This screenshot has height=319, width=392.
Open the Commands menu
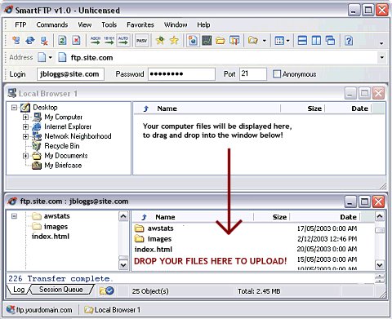pyautogui.click(x=52, y=24)
